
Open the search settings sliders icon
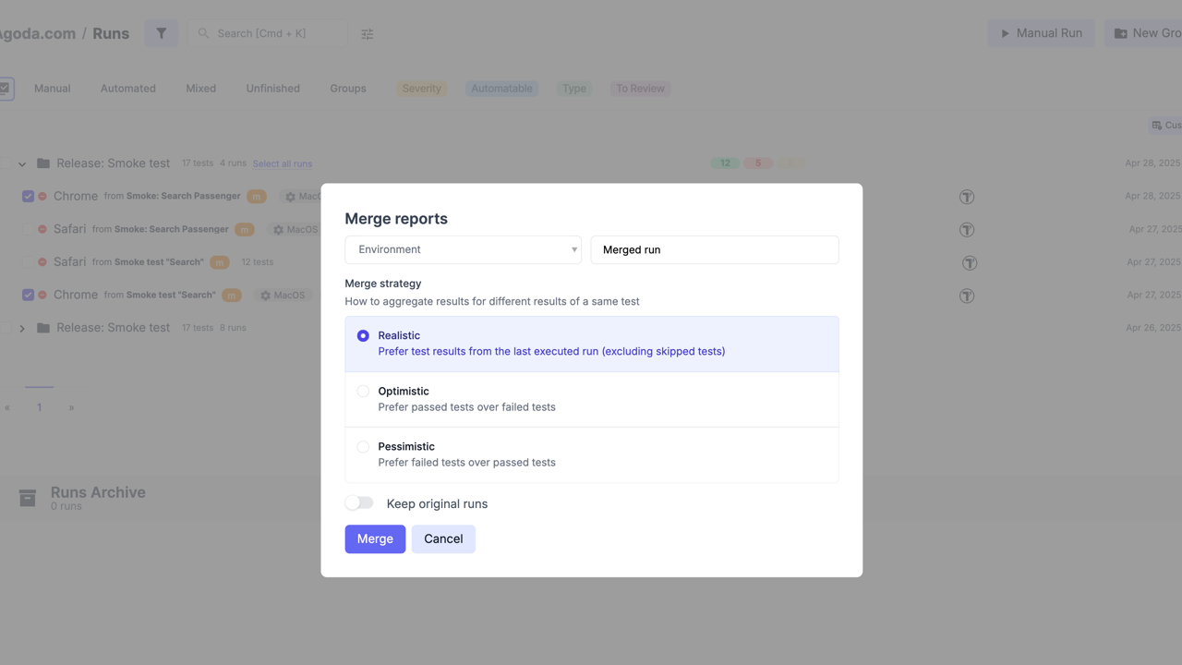coord(367,34)
